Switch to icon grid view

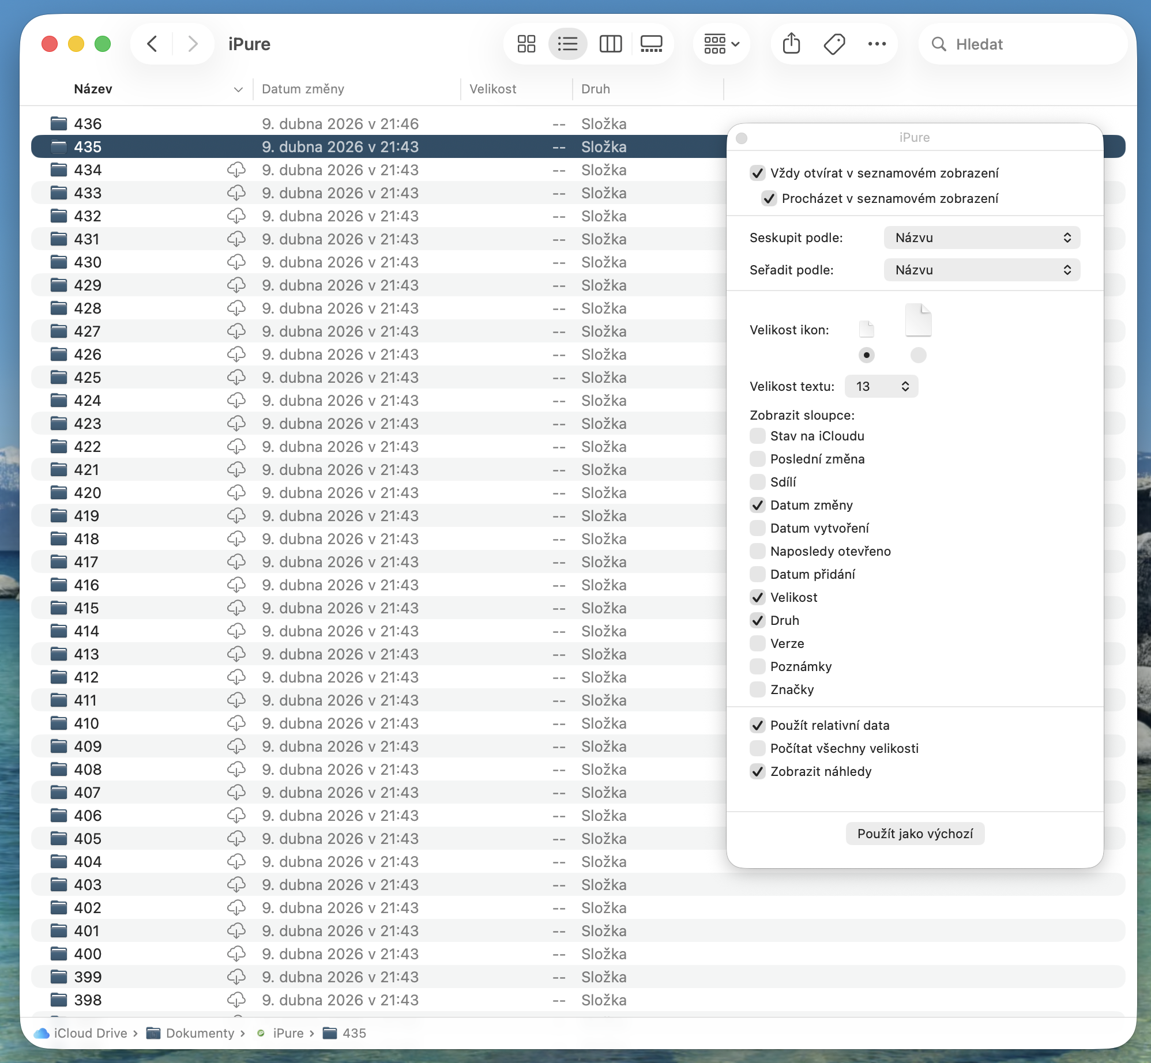(x=526, y=44)
